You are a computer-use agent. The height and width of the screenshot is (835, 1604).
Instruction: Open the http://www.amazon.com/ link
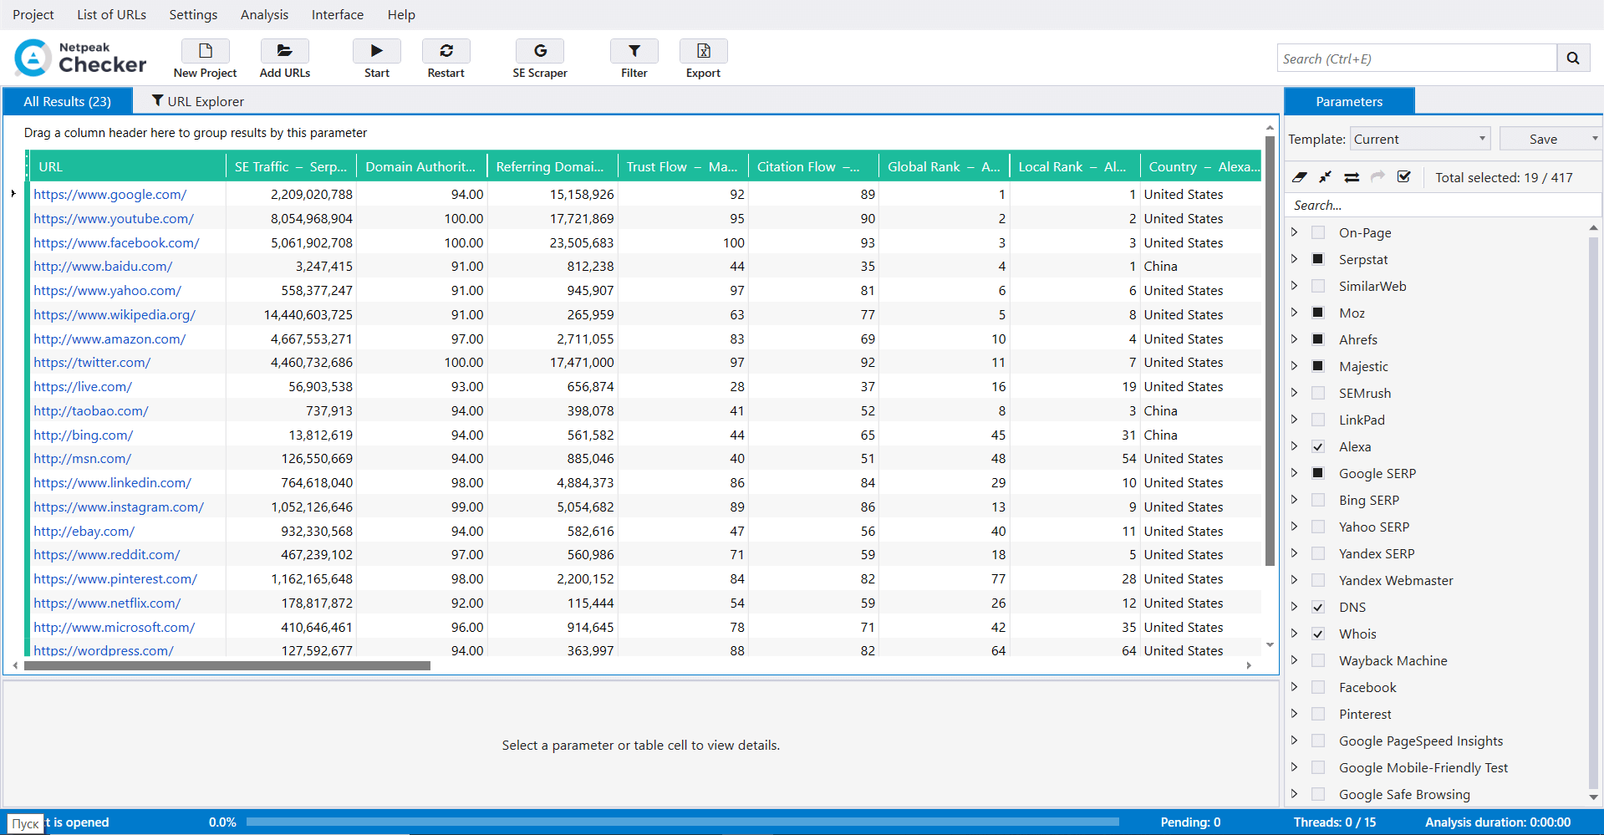click(109, 339)
